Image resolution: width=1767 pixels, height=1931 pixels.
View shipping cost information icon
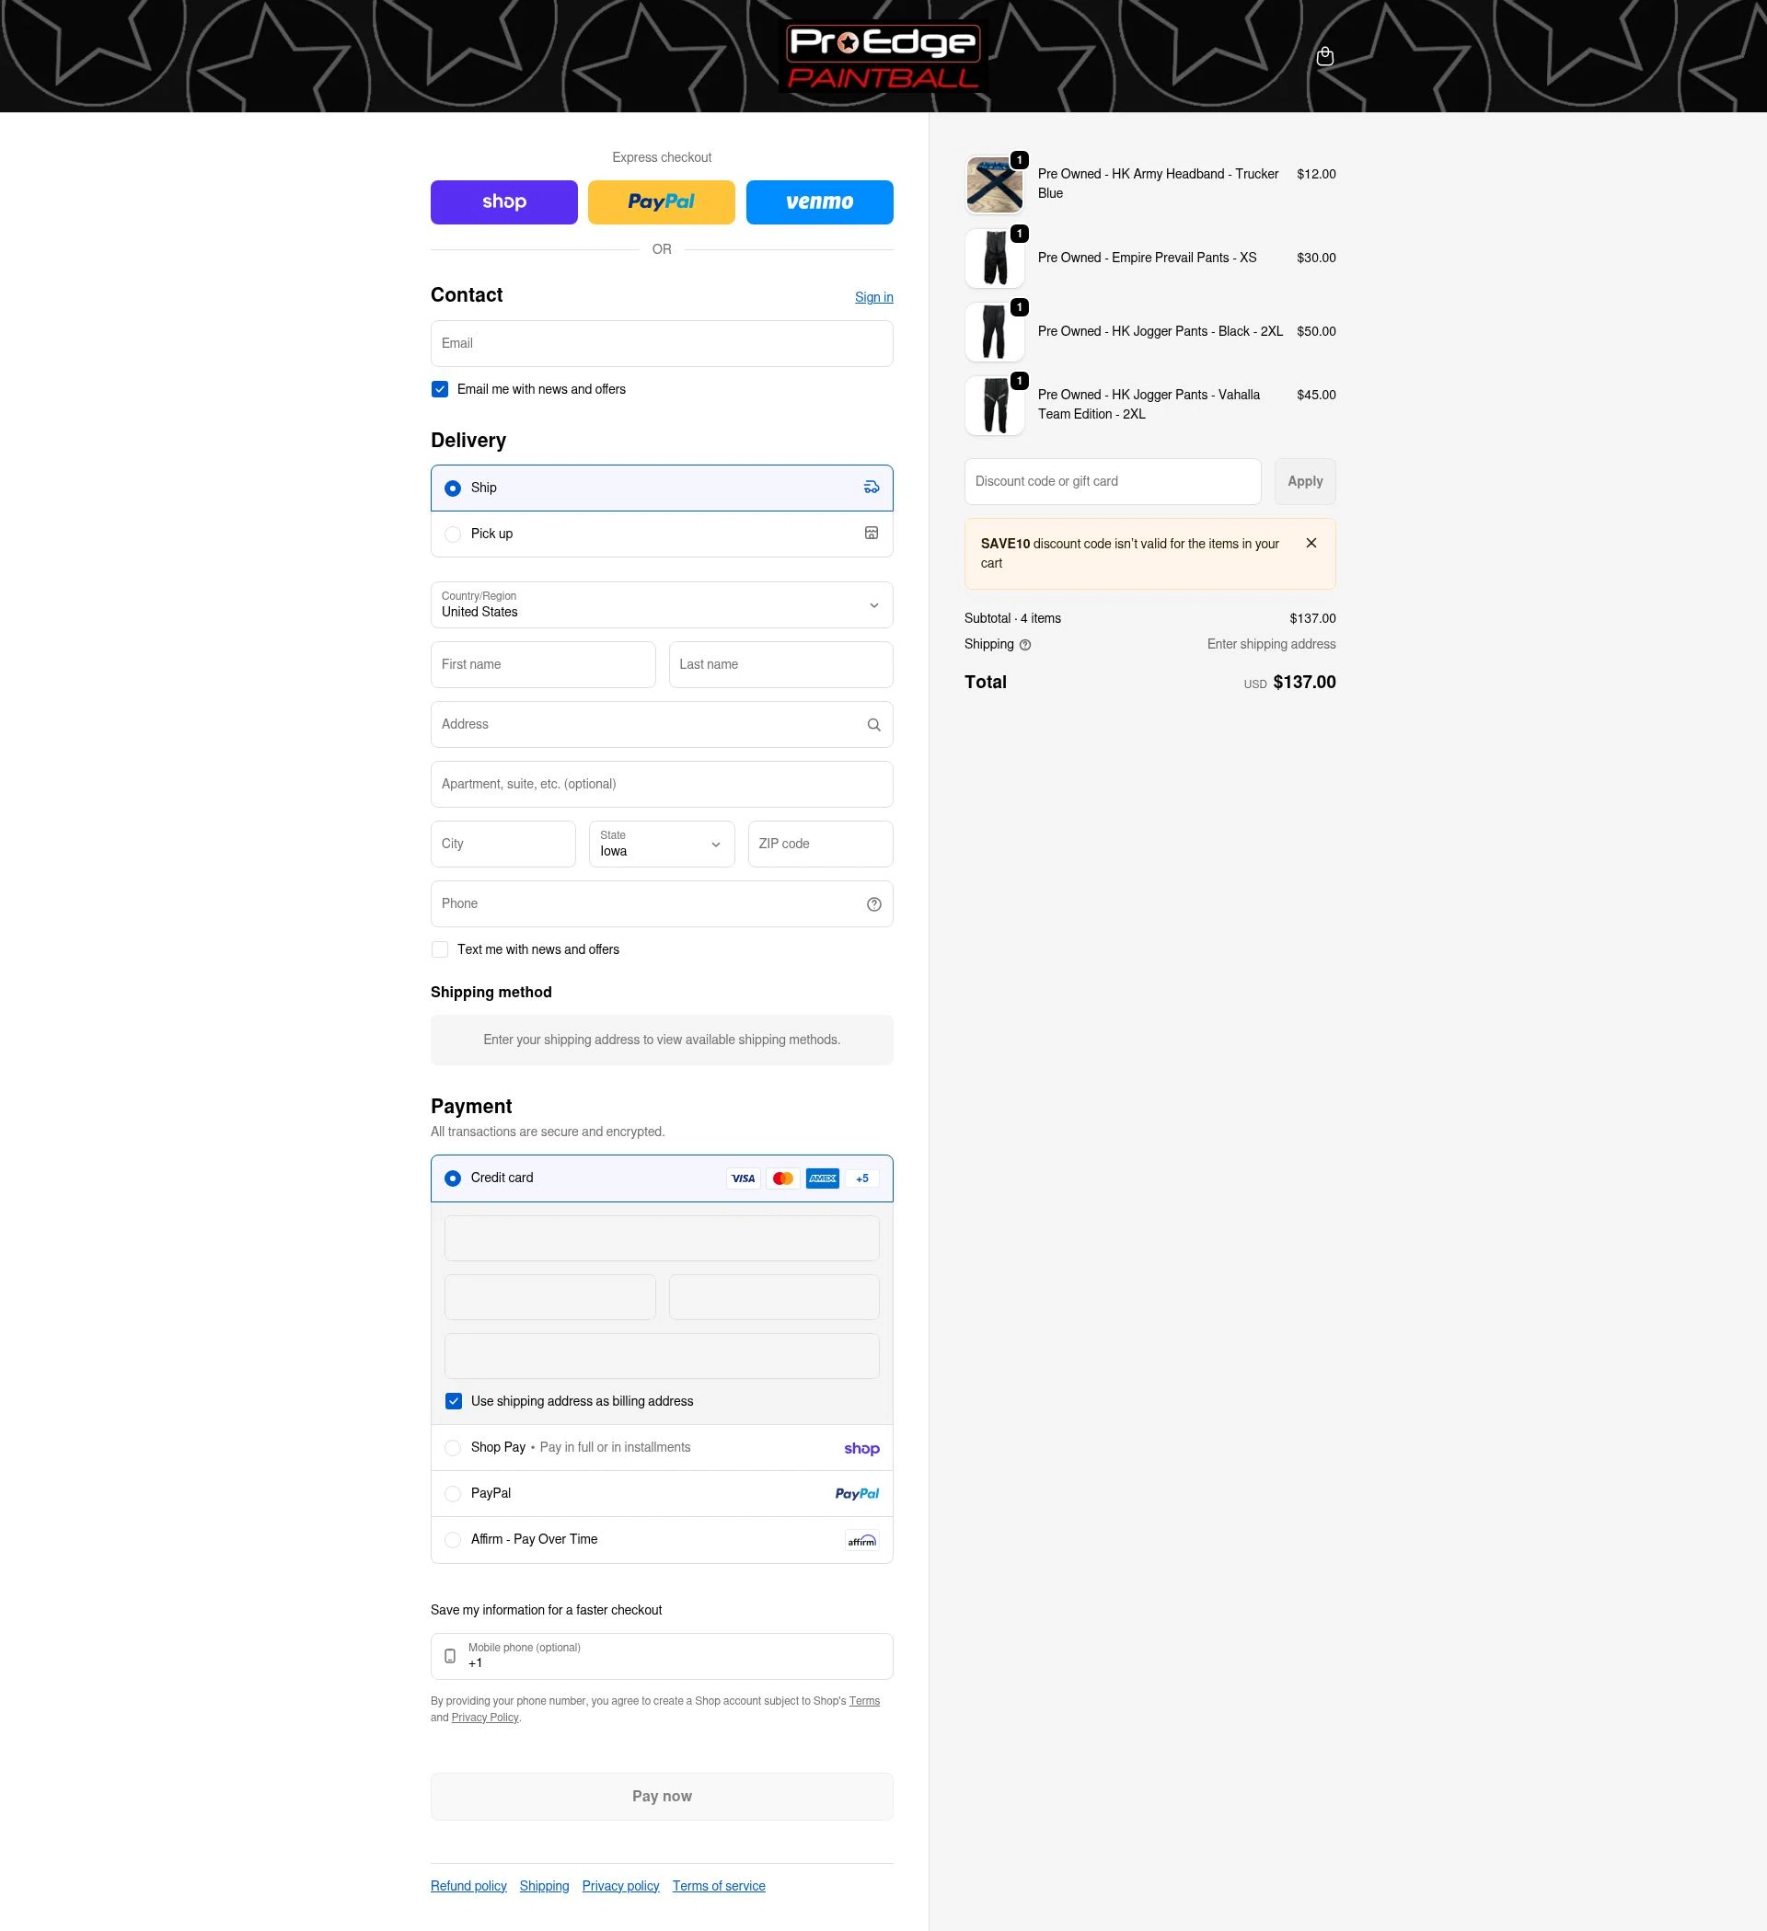[1023, 645]
